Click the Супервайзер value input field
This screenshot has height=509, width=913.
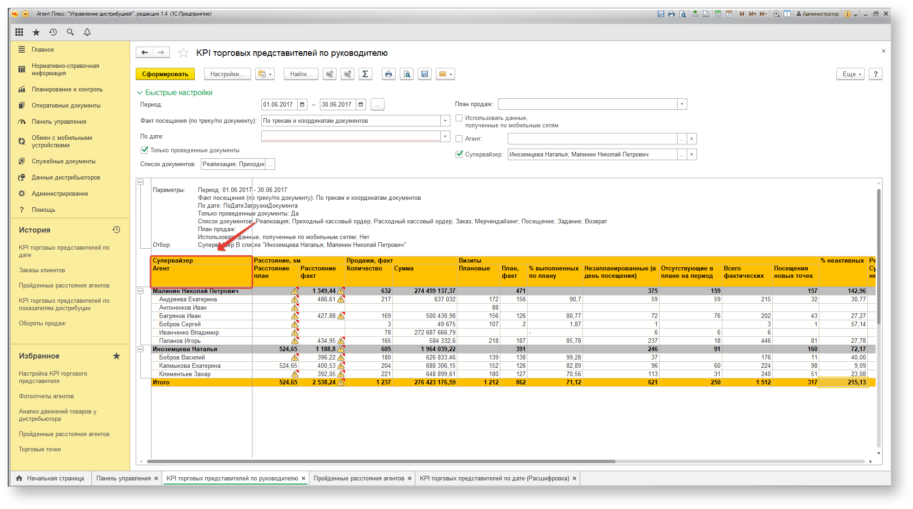coord(592,154)
